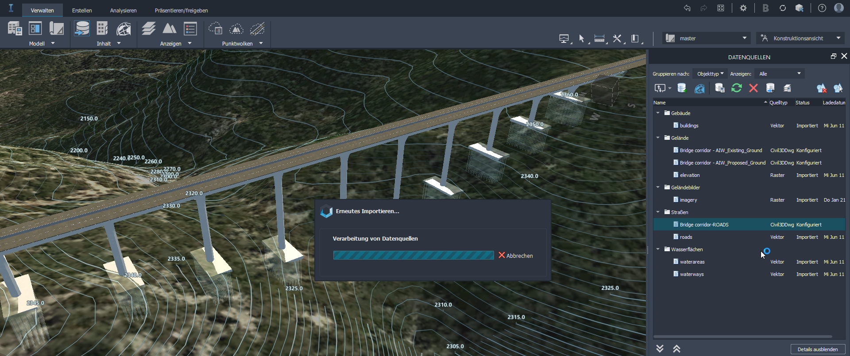Click the synchronize circular arrow icon

click(x=783, y=8)
